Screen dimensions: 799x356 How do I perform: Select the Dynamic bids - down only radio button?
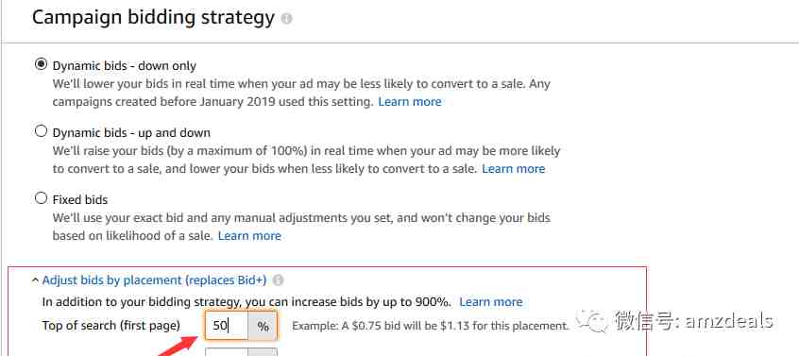pyautogui.click(x=41, y=64)
